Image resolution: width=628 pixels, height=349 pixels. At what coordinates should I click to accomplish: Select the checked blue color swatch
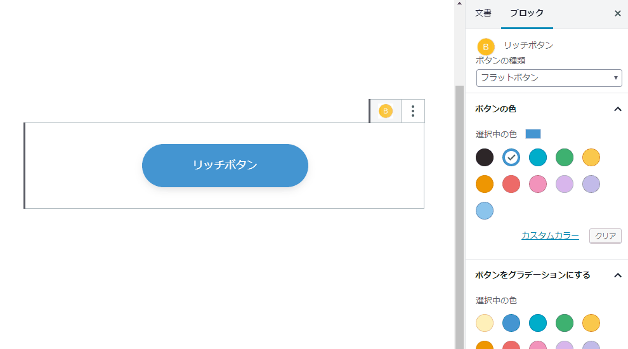click(x=511, y=157)
